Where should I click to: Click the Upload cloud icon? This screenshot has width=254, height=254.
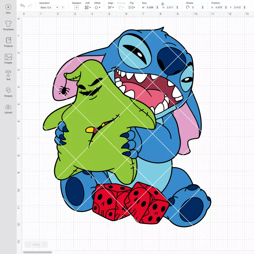[8, 107]
